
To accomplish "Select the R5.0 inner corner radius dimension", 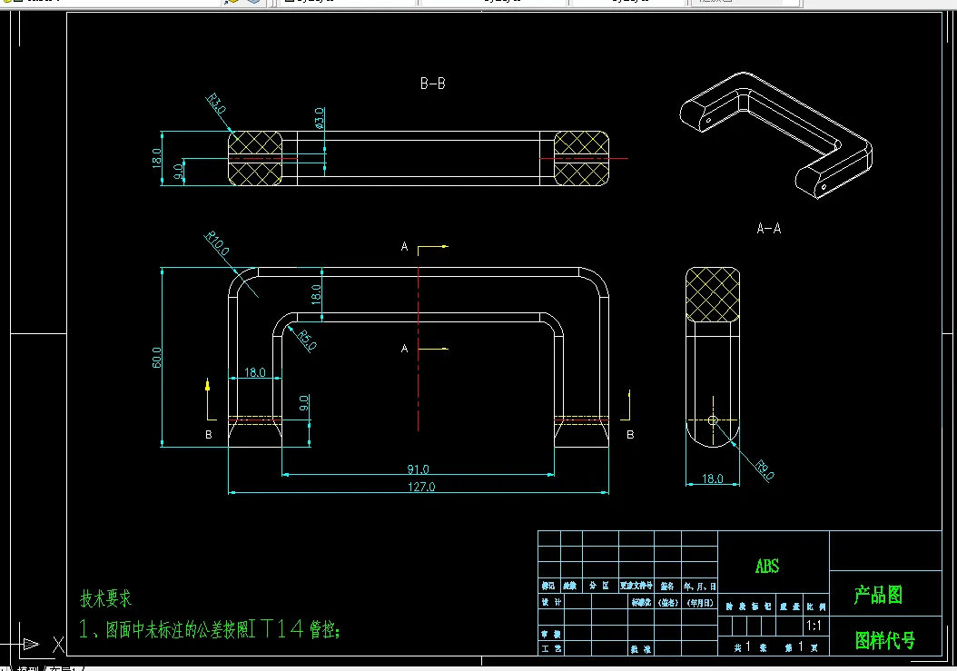I will pos(307,340).
